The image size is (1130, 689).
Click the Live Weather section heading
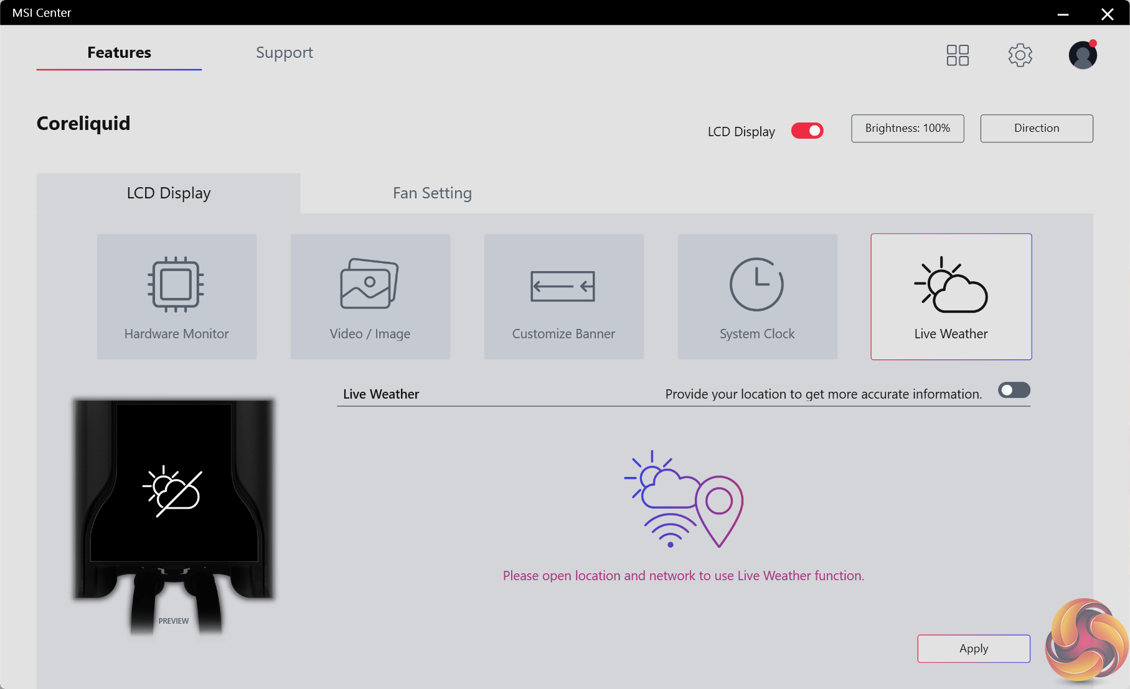(x=381, y=394)
